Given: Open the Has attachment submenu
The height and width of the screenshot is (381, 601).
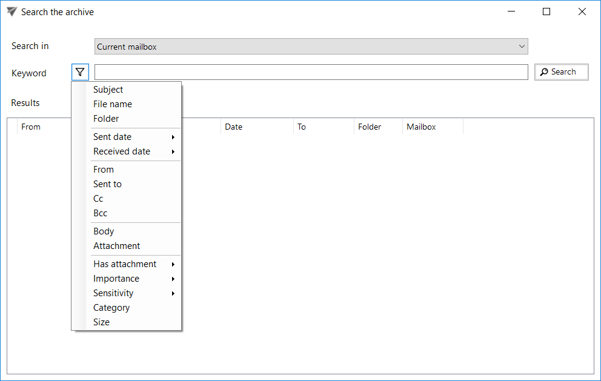Looking at the screenshot, I should (125, 264).
